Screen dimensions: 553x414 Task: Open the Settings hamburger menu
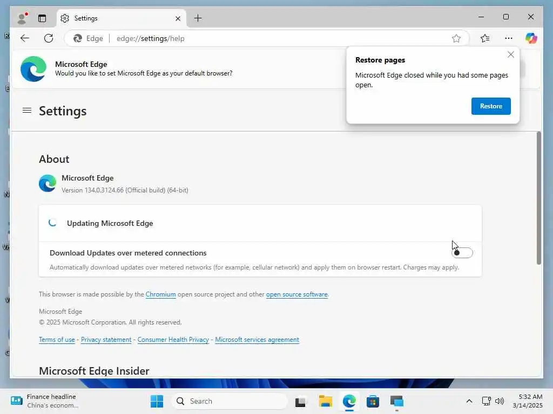[x=27, y=111]
